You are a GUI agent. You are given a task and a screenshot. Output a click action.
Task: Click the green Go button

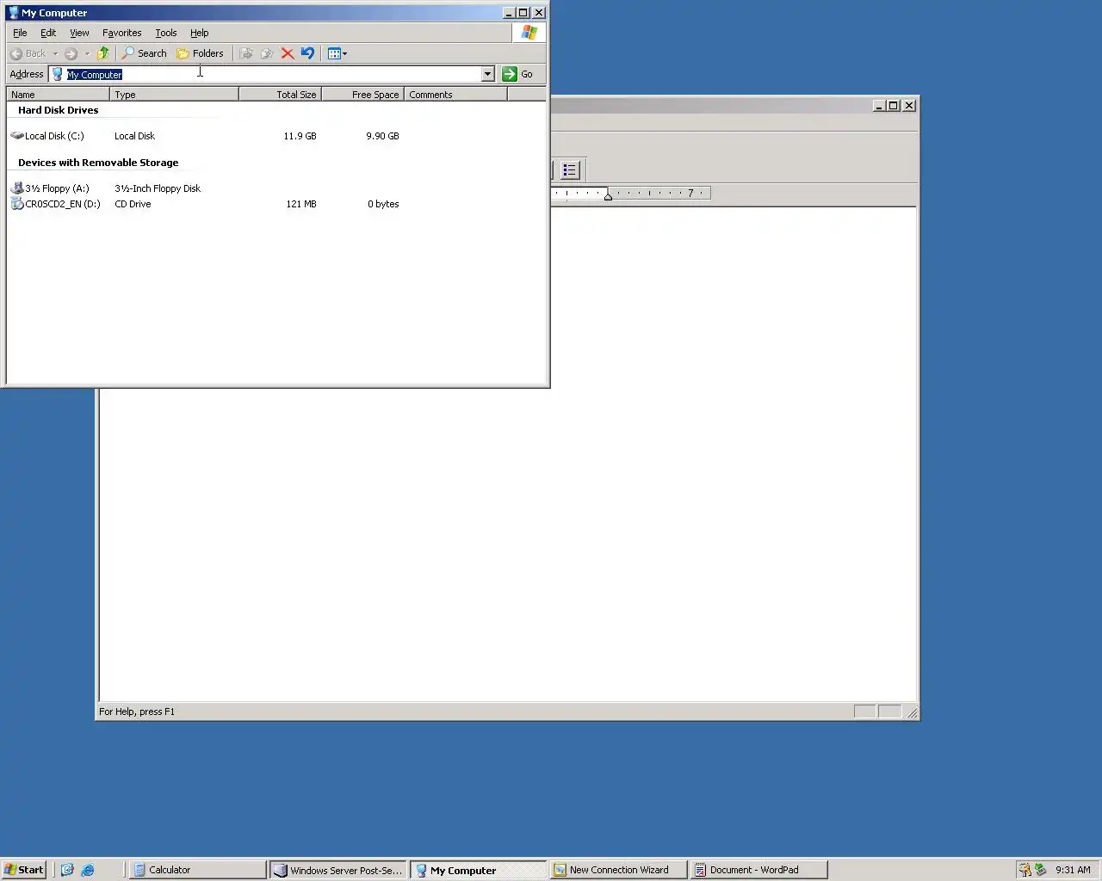[x=517, y=74]
